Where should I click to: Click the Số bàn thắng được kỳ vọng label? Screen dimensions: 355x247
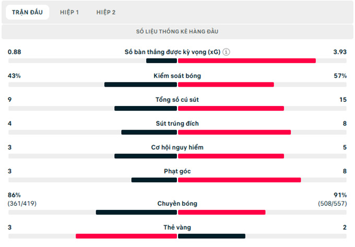click(172, 52)
